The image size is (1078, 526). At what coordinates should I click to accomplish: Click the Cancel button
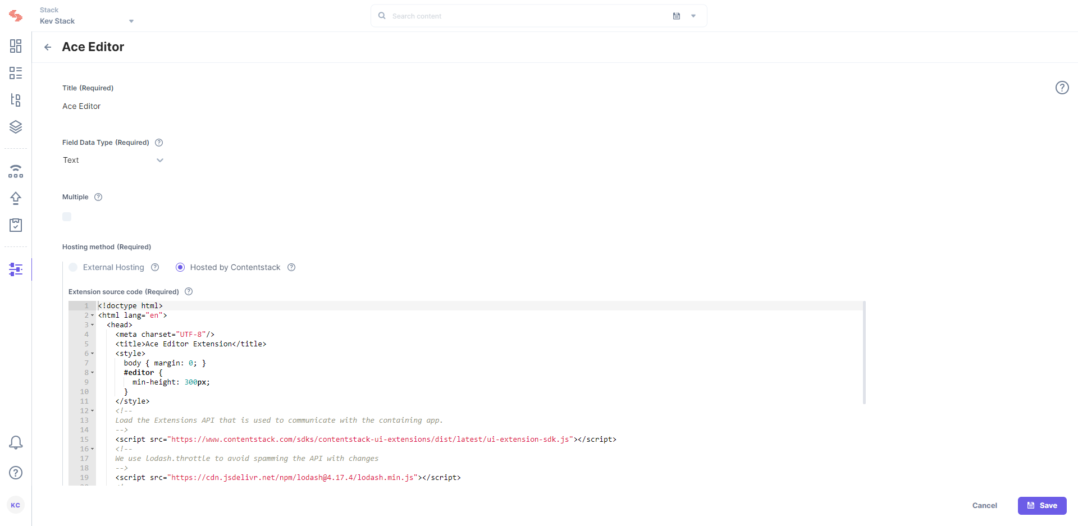pos(985,505)
